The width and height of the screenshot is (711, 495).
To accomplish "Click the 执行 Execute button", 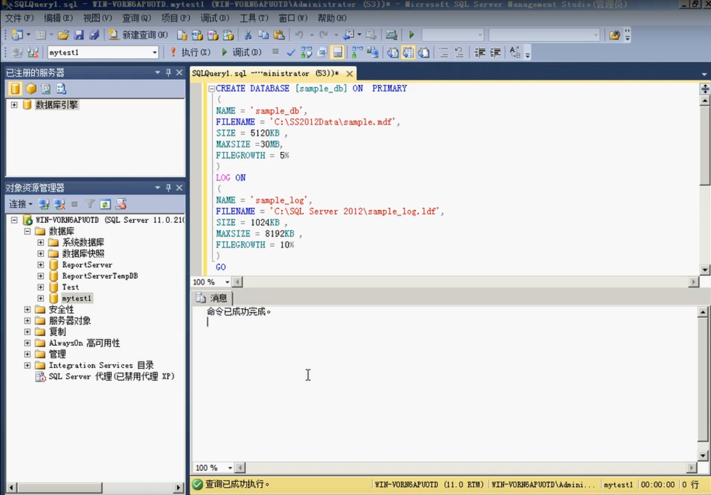I will [190, 52].
